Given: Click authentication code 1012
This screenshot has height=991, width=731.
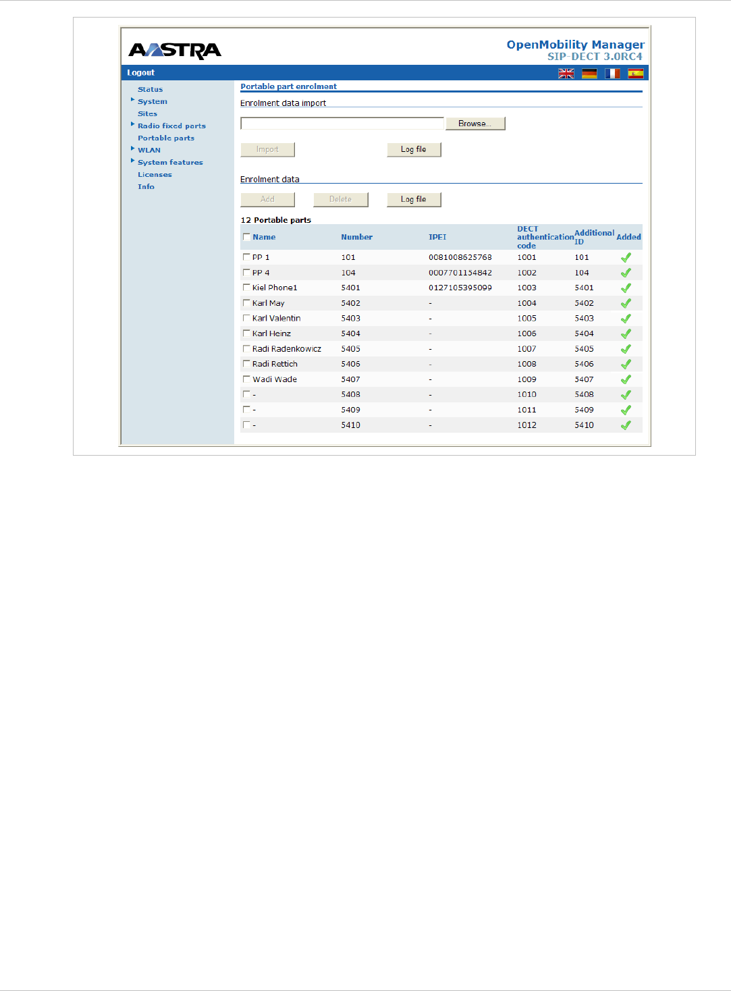Looking at the screenshot, I should pyautogui.click(x=526, y=425).
